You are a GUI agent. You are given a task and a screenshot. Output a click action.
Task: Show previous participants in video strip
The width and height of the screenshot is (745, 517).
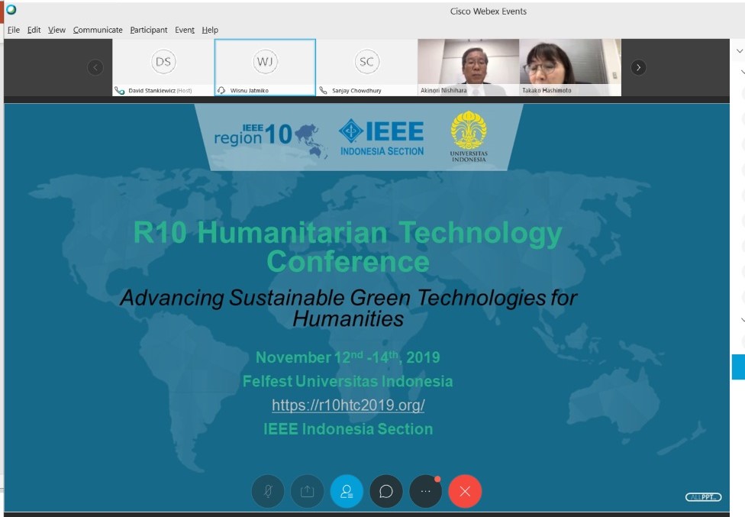point(95,67)
